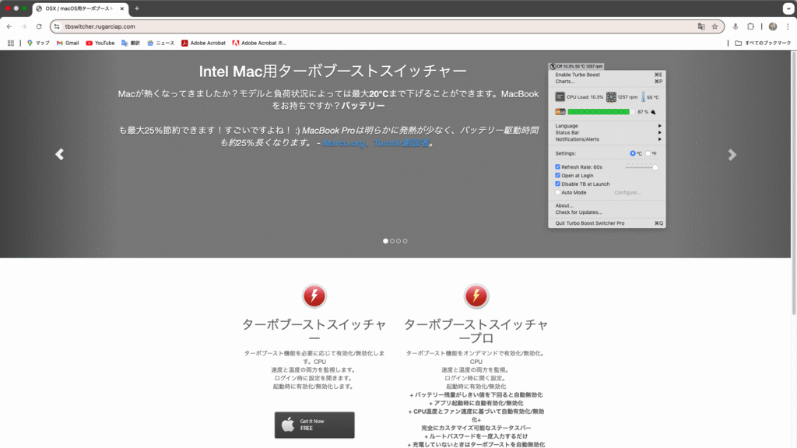
Task: Open the Chrome profile avatar
Action: click(773, 26)
